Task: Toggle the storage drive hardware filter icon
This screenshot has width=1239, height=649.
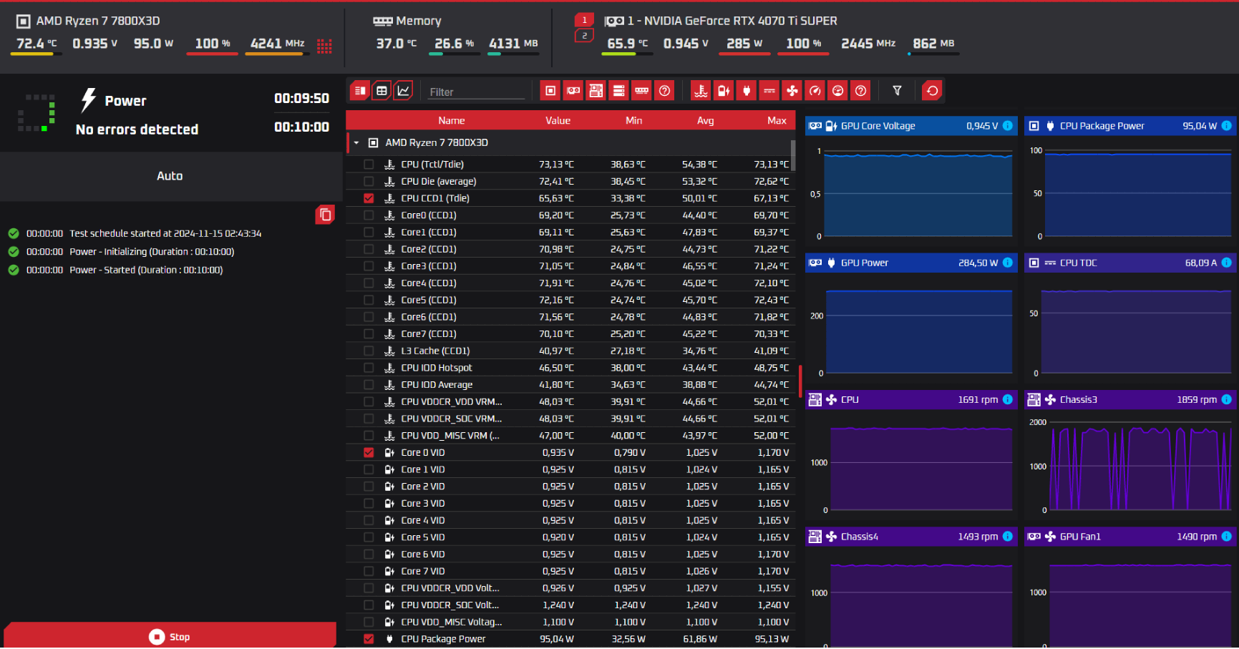Action: coord(619,91)
